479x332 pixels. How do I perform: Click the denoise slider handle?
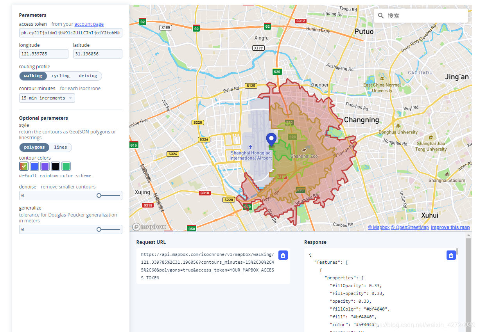pyautogui.click(x=99, y=195)
